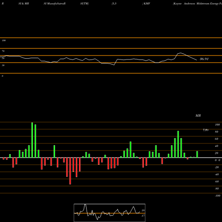
Task: Click the MR axis label -60
Action: click(217, 182)
